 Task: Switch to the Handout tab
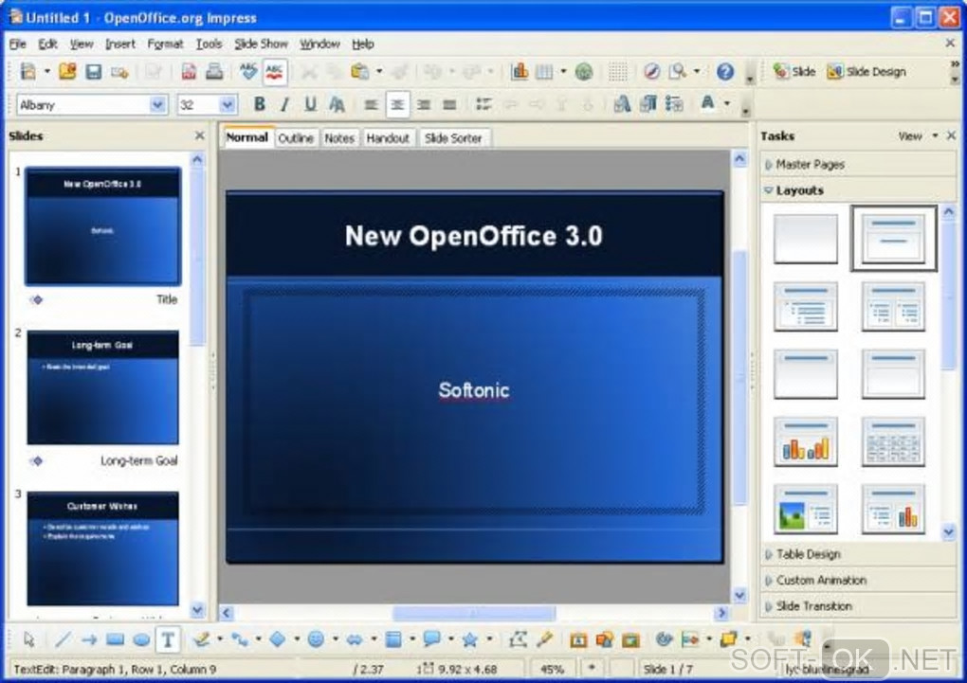(x=388, y=138)
